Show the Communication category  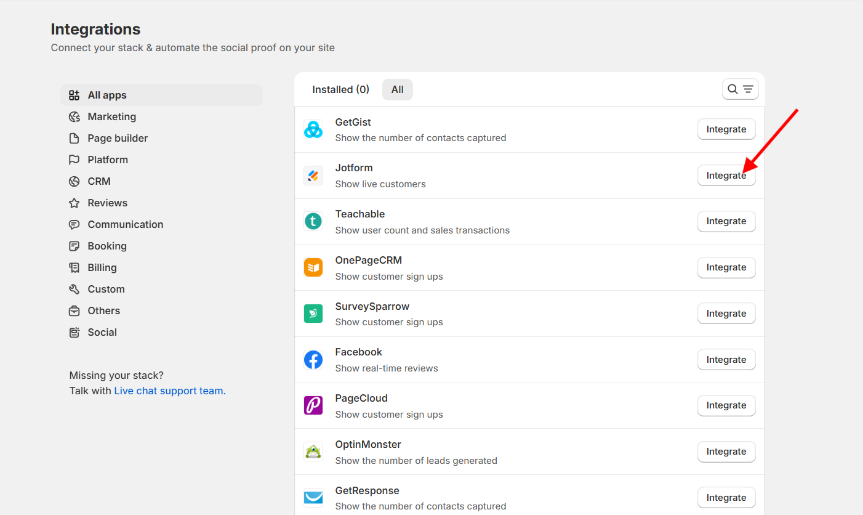[x=162, y=224]
